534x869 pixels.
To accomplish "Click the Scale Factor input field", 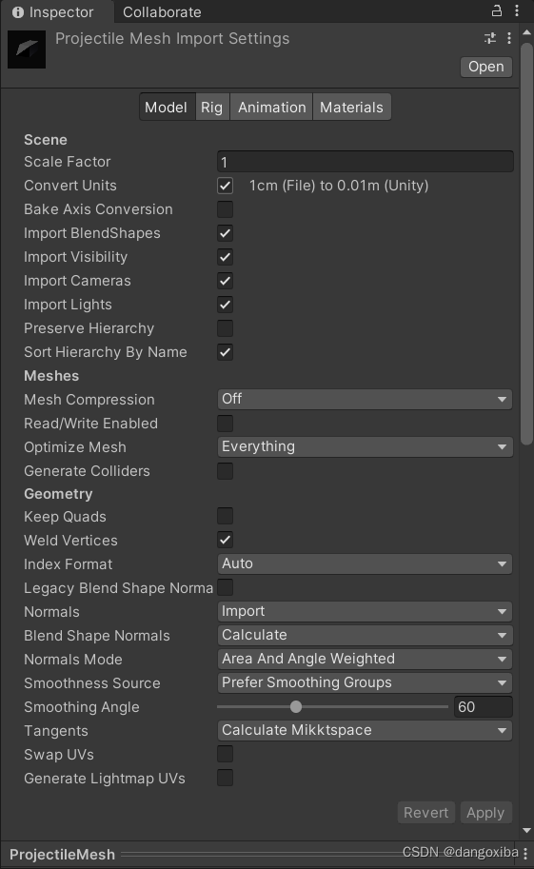I will (366, 162).
